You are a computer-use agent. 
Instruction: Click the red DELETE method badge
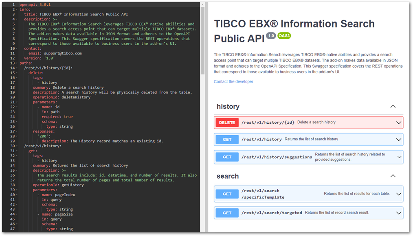tap(227, 122)
